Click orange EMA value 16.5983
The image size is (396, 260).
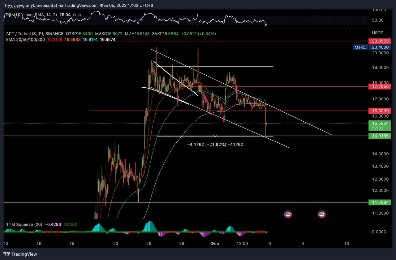click(x=72, y=40)
